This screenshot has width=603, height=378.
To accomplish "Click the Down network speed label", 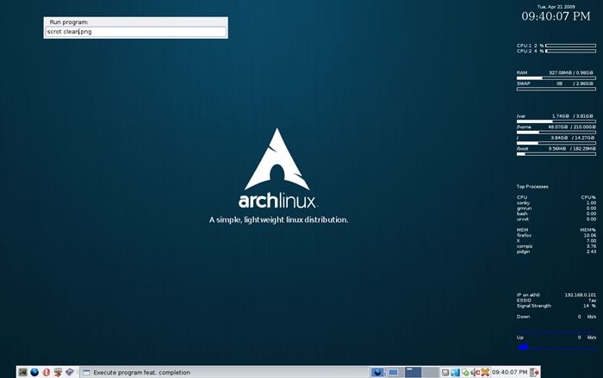I will [x=524, y=317].
